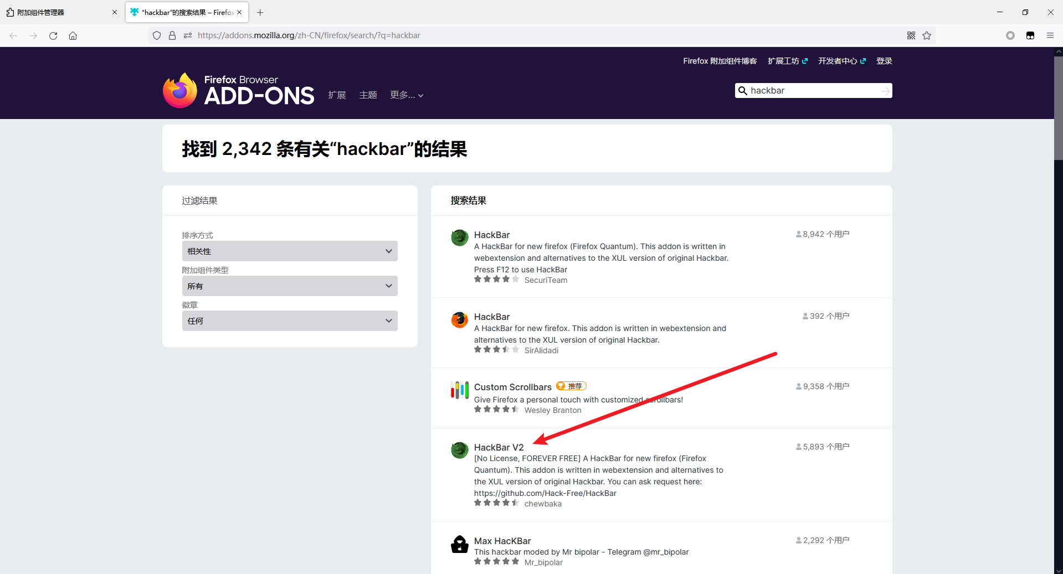Image resolution: width=1063 pixels, height=574 pixels.
Task: Open the SirAlidadi HackBar add-on icon
Action: pos(460,319)
